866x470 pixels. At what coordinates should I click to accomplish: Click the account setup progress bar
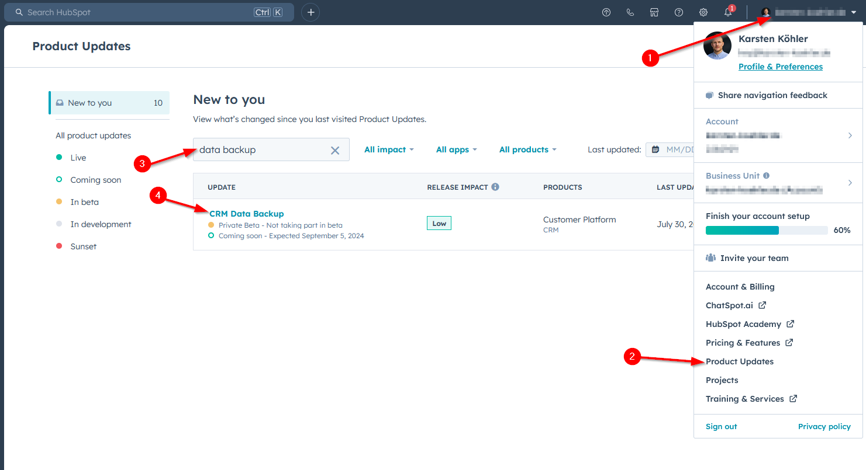(x=765, y=230)
